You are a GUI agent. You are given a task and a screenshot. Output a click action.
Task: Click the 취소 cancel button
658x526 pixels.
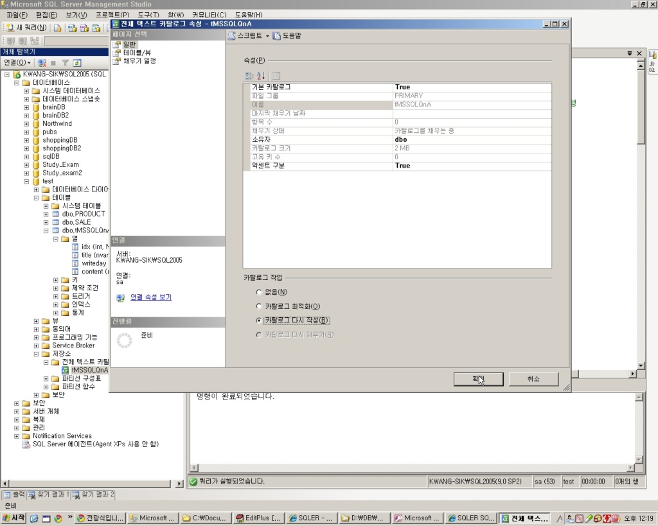[x=533, y=379]
